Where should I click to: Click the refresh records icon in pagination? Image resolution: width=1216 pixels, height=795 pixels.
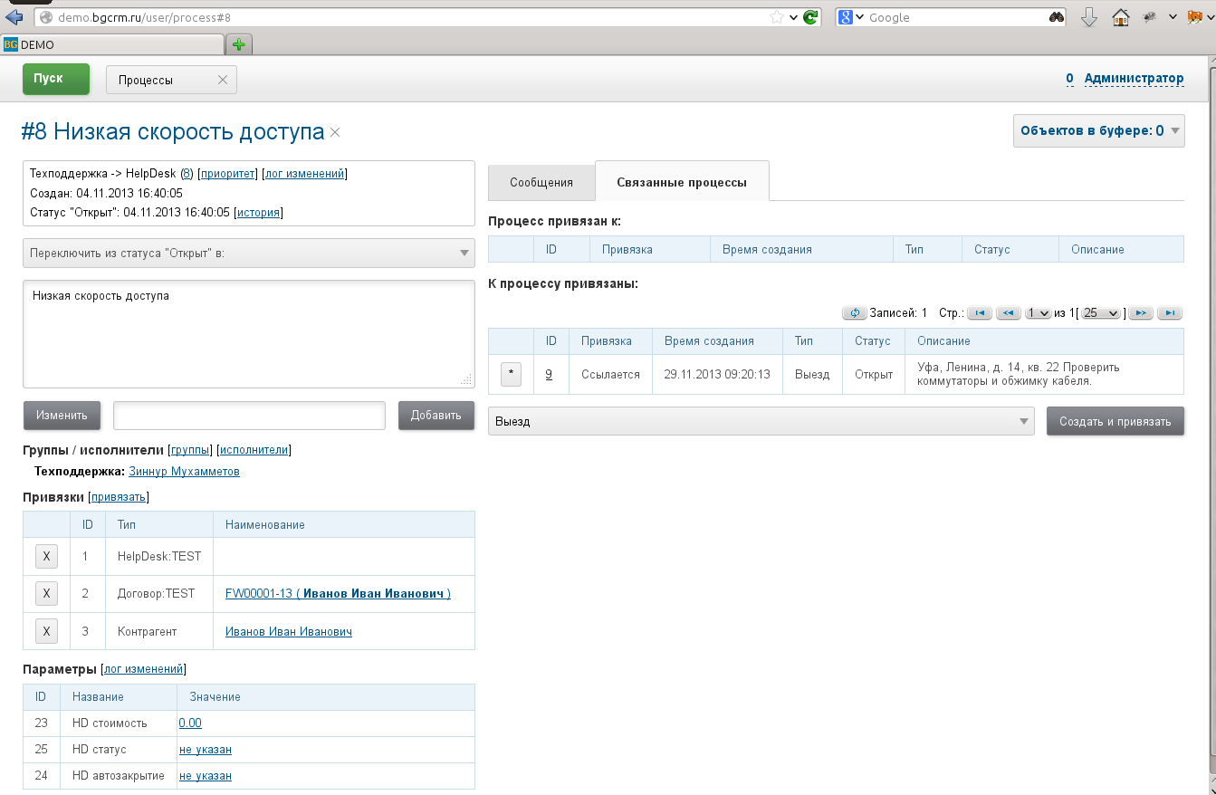point(854,313)
